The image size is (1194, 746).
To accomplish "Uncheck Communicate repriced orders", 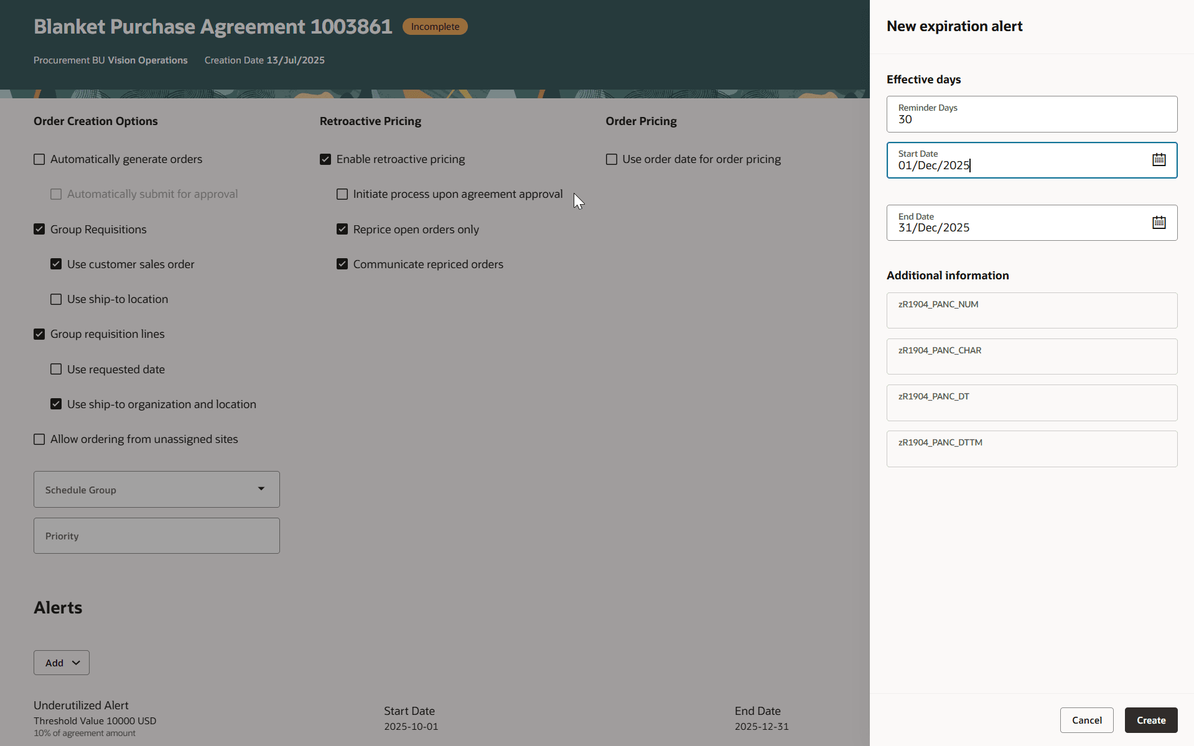I will click(x=342, y=264).
